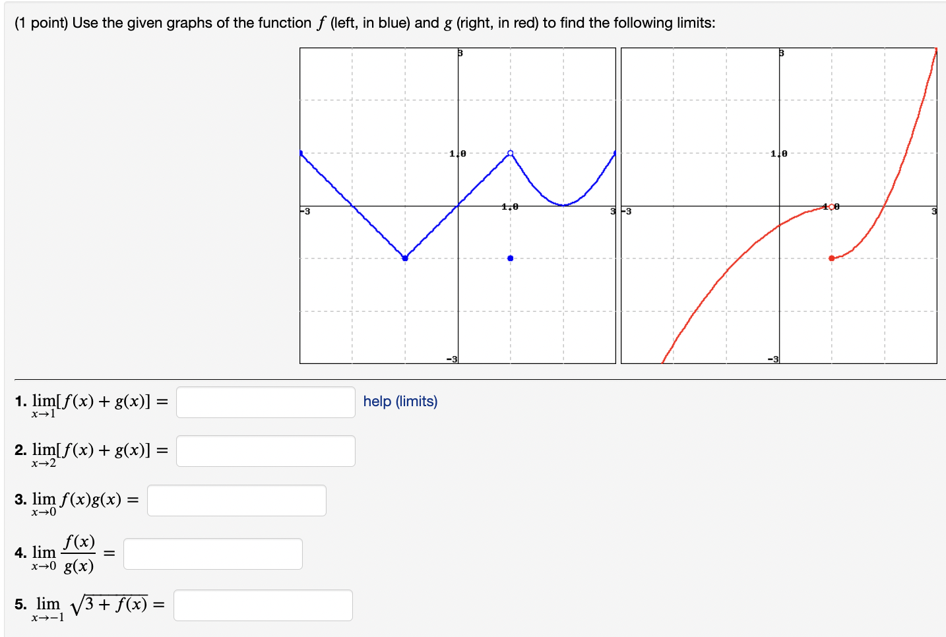
Task: Click the answer box for problem 1
Action: [x=265, y=402]
